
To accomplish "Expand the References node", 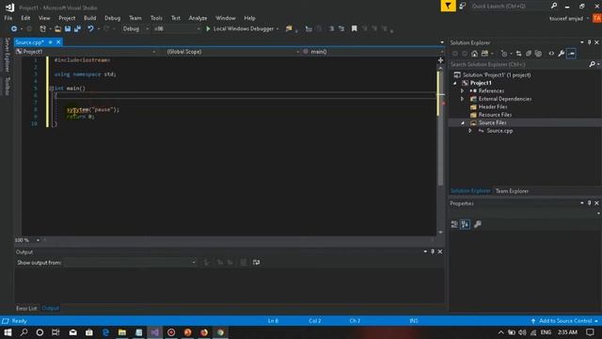I will click(x=462, y=91).
